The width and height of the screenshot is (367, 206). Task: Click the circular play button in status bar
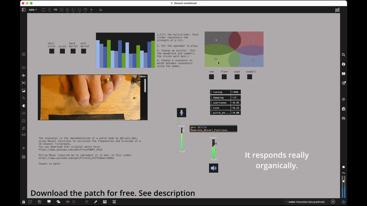point(333,202)
